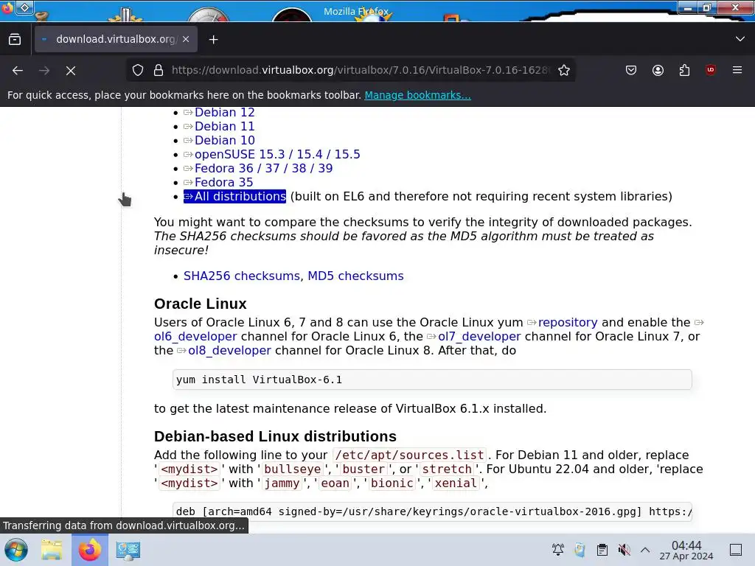Open the Oracle Linux yum repository link
Screen dimensions: 755x566
click(x=568, y=323)
